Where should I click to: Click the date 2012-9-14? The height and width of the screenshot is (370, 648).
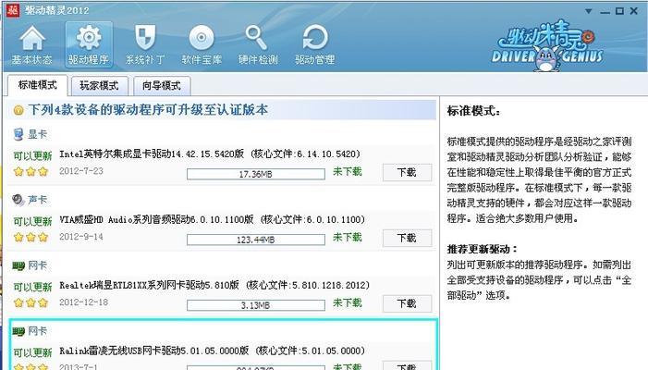[x=81, y=237]
